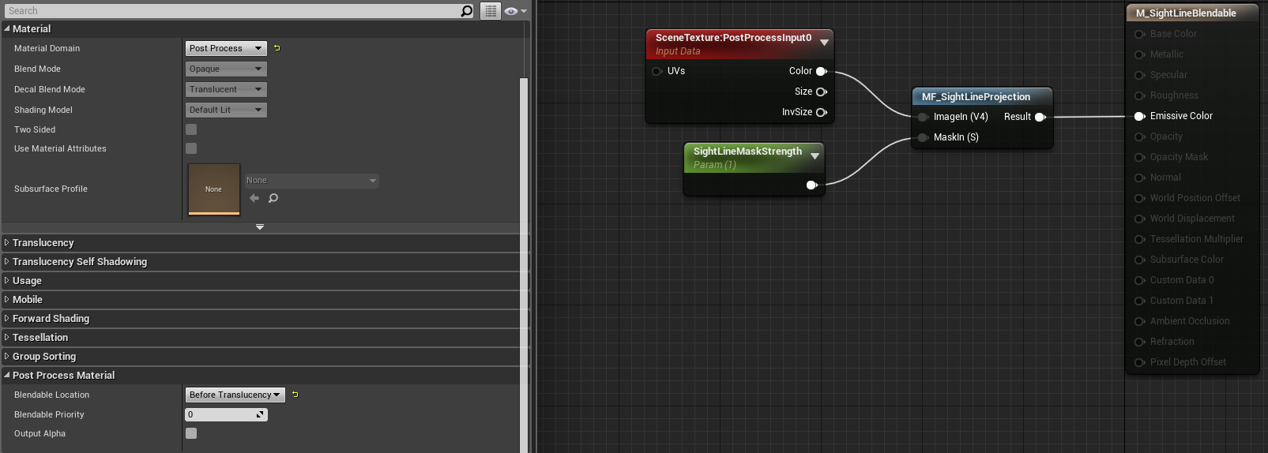Enable the Output Alpha checkbox

point(191,433)
